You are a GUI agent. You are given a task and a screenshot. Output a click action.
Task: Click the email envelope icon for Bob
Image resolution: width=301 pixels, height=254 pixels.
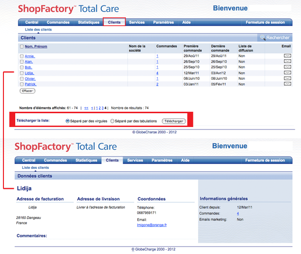click(x=287, y=67)
